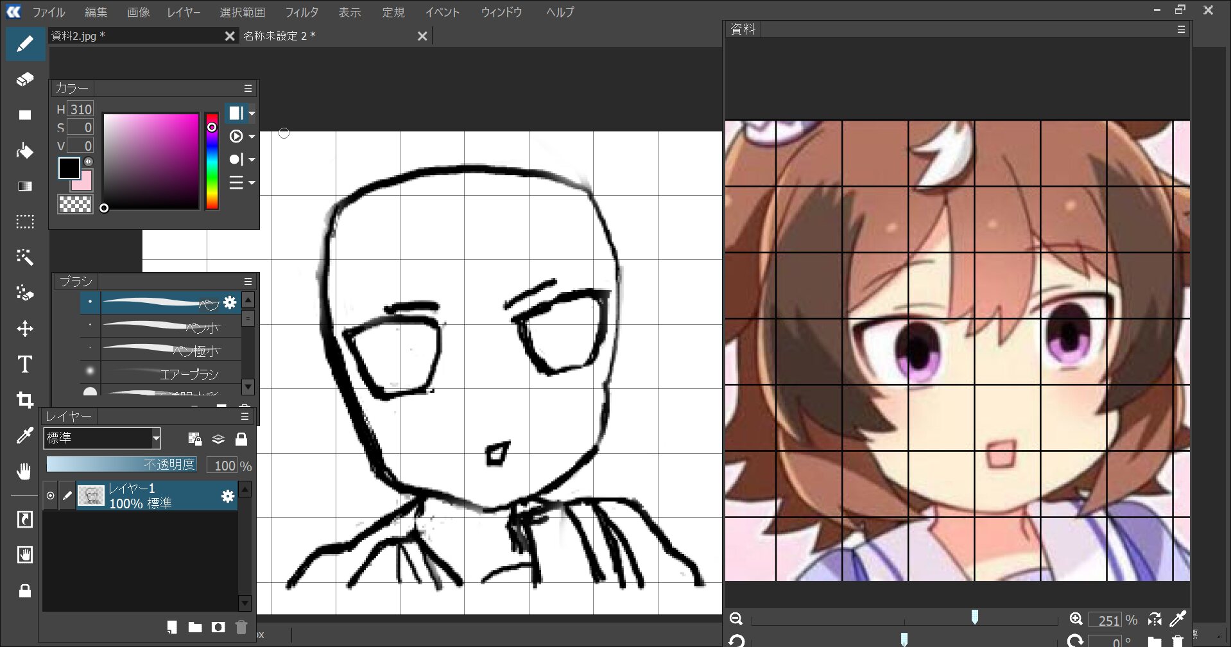Viewport: 1231px width, 647px height.
Task: Select the Magic Wand tool
Action: click(24, 257)
